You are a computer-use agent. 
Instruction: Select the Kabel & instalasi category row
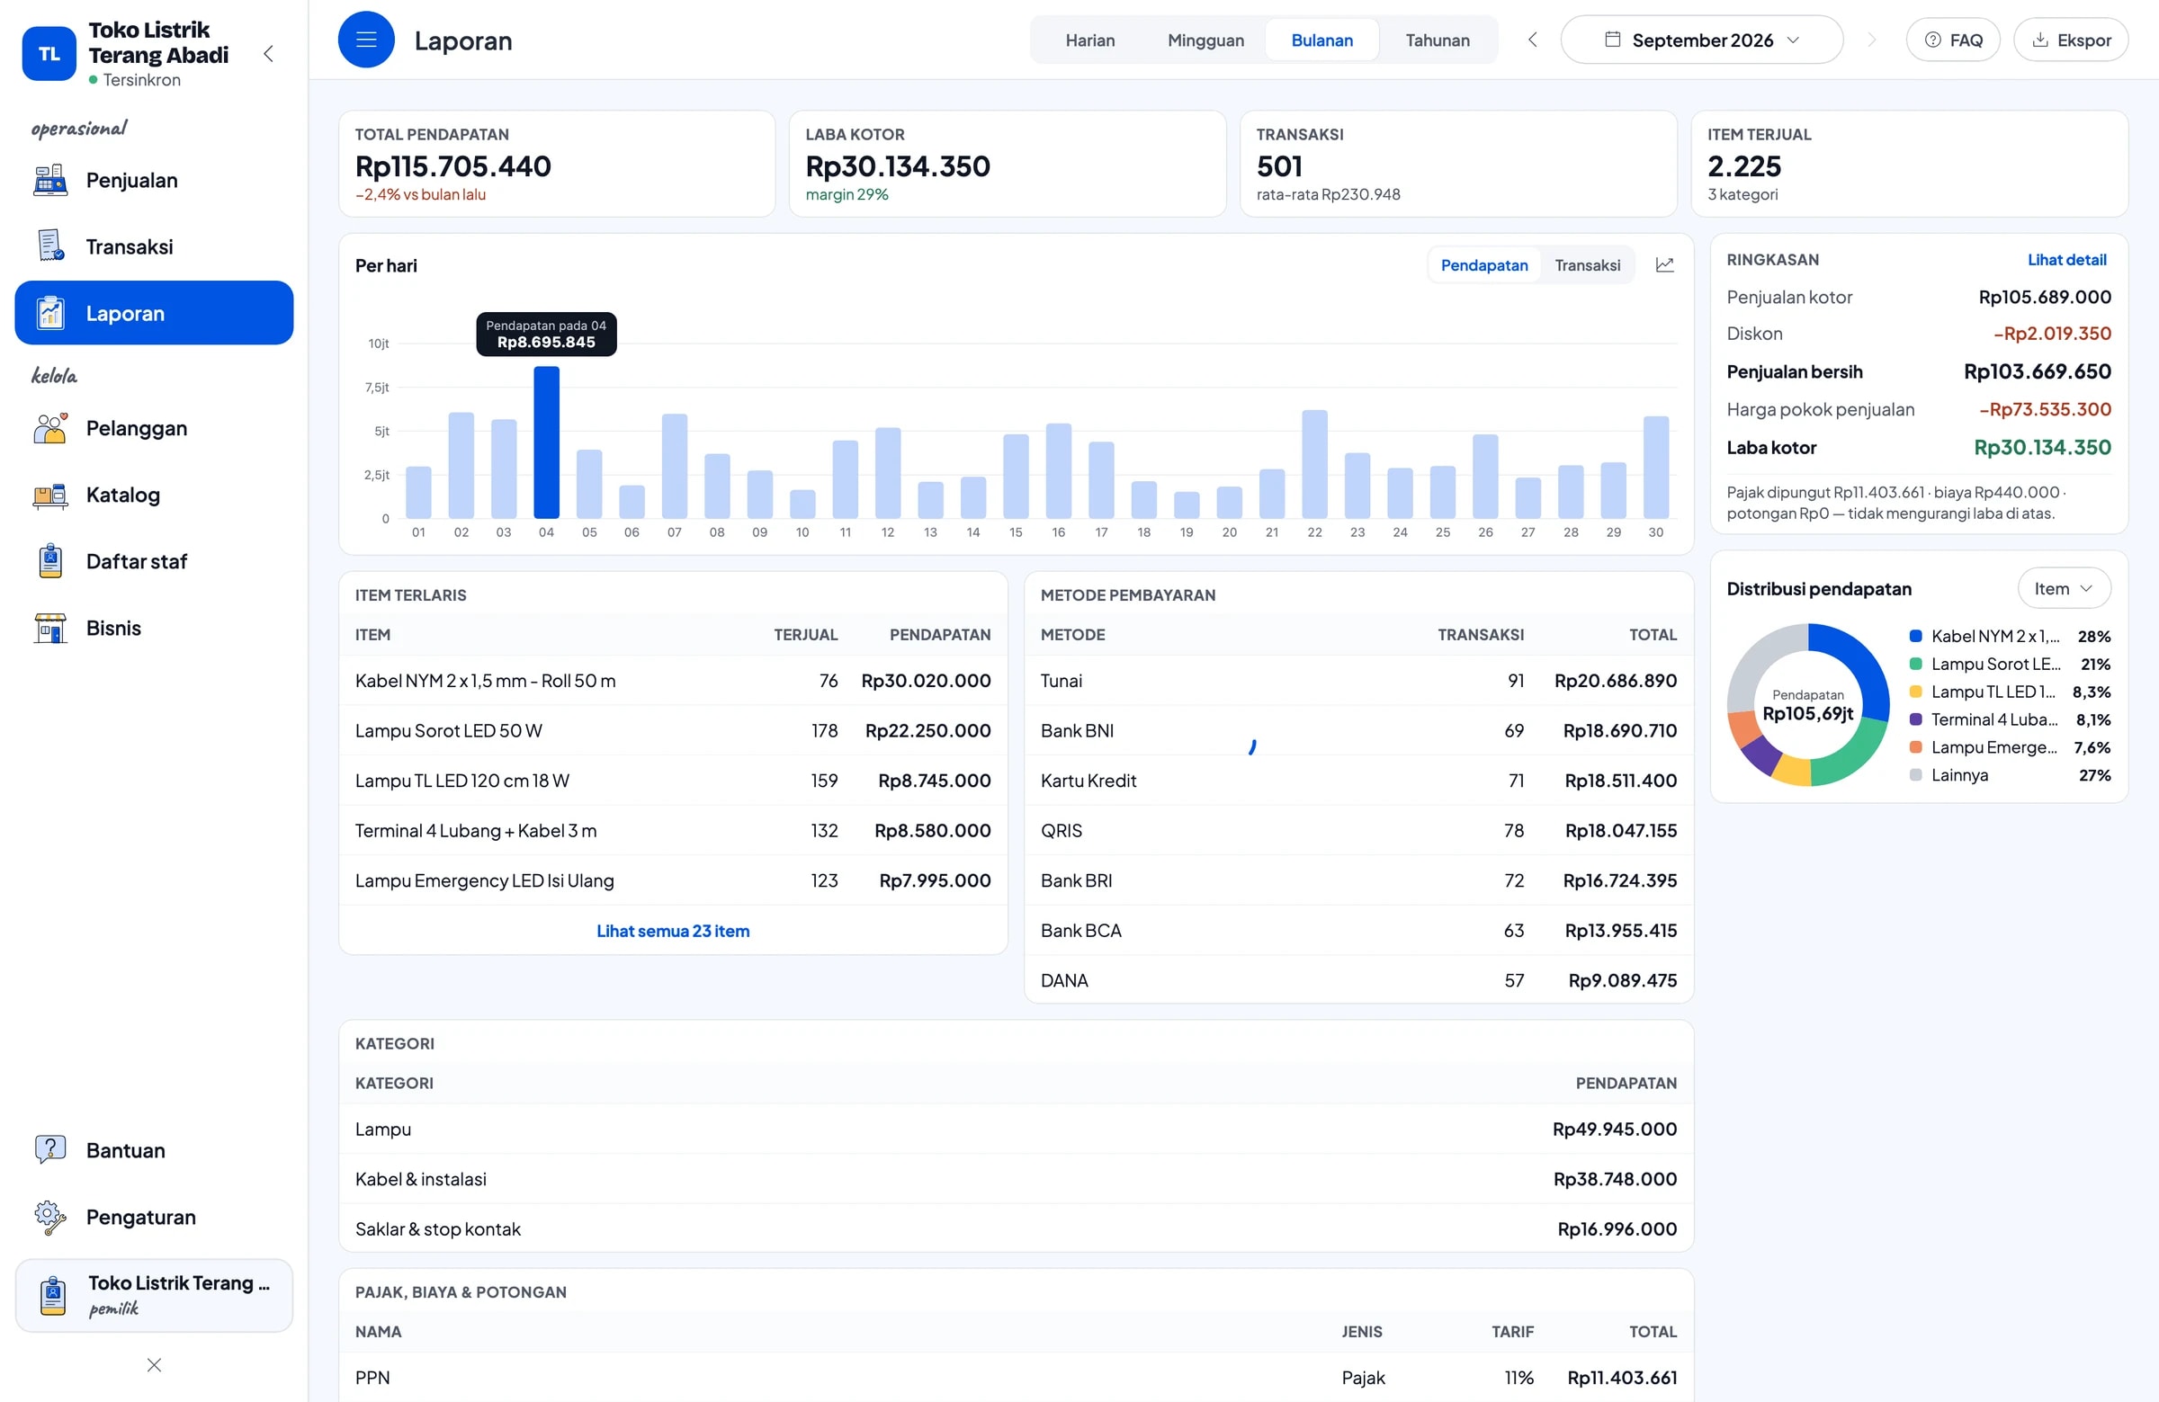pos(1016,1179)
